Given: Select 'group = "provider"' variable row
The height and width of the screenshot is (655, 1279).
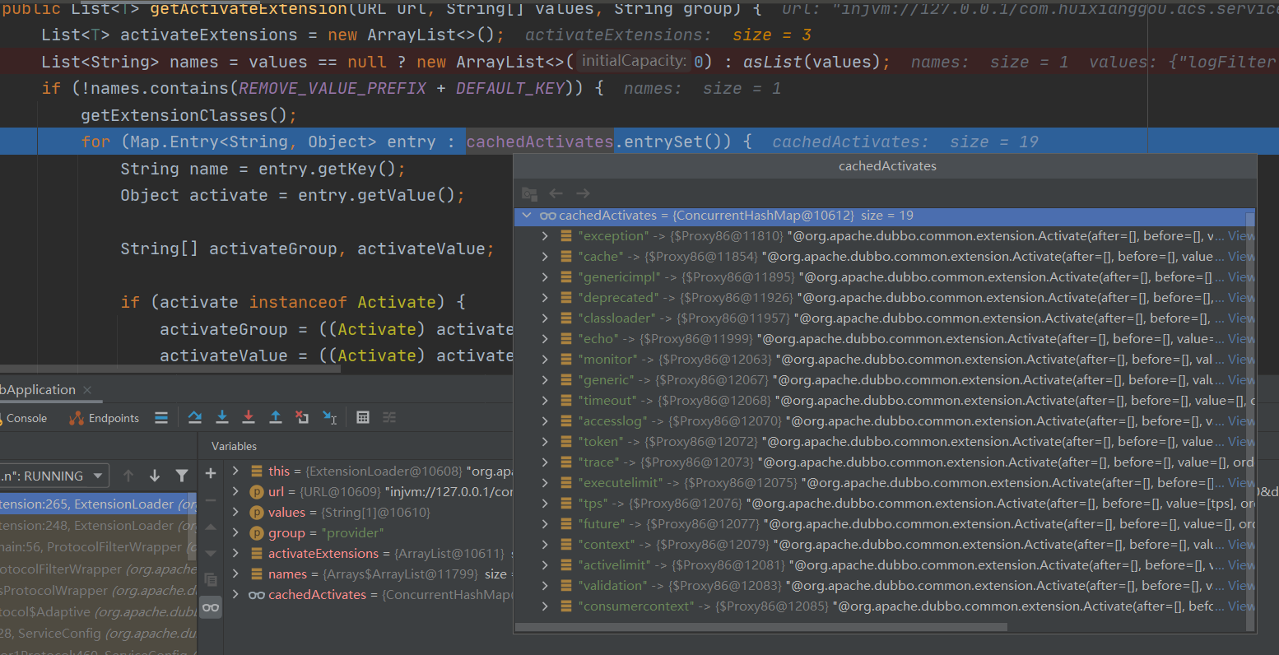Looking at the screenshot, I should tap(370, 532).
